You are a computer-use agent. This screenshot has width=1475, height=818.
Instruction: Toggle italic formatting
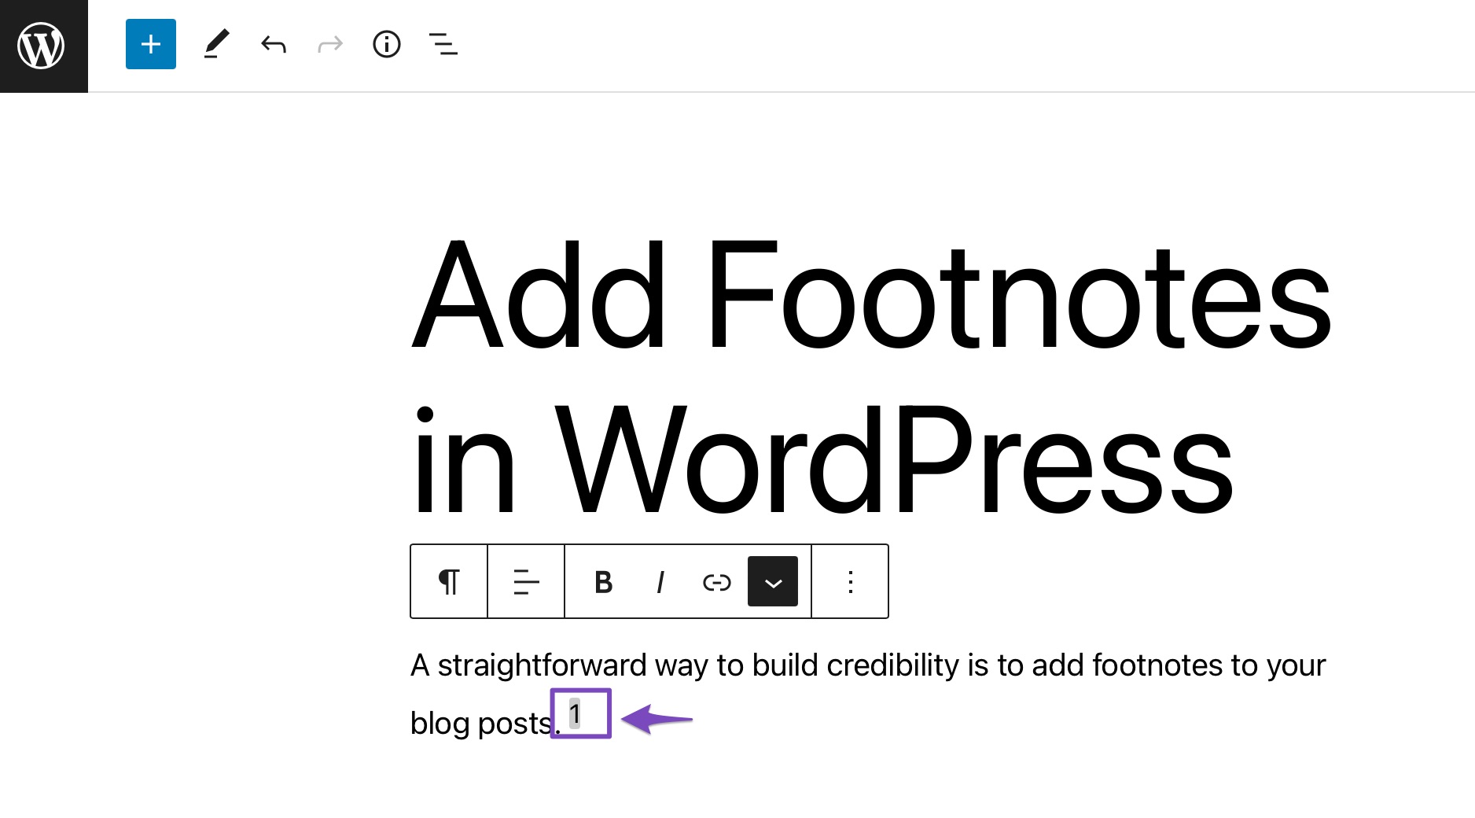coord(660,582)
